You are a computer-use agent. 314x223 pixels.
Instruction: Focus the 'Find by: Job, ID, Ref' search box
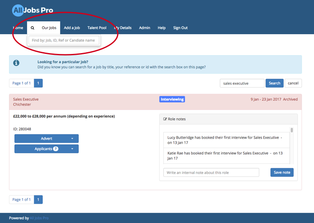(64, 40)
